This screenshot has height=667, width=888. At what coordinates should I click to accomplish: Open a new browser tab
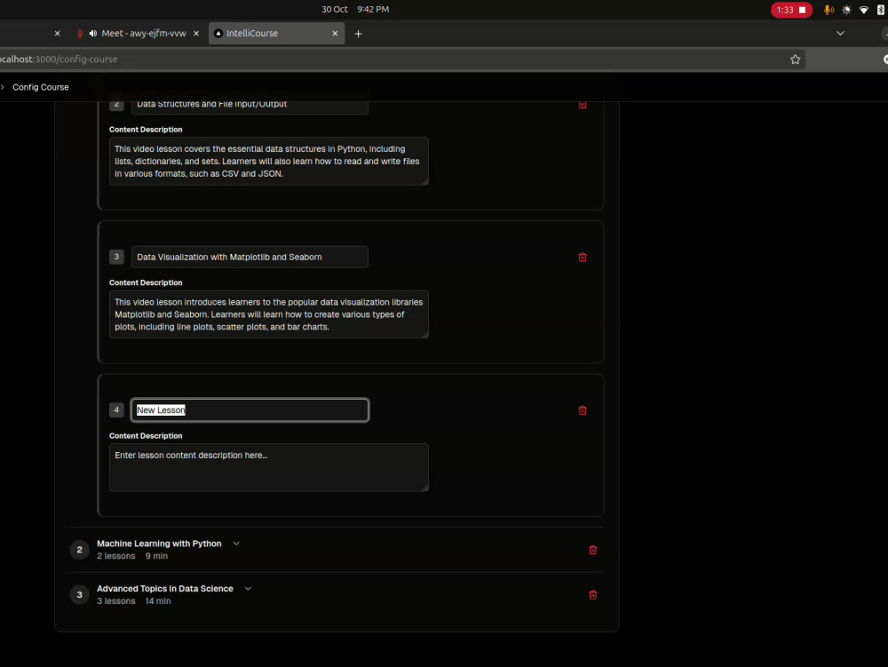tap(358, 34)
